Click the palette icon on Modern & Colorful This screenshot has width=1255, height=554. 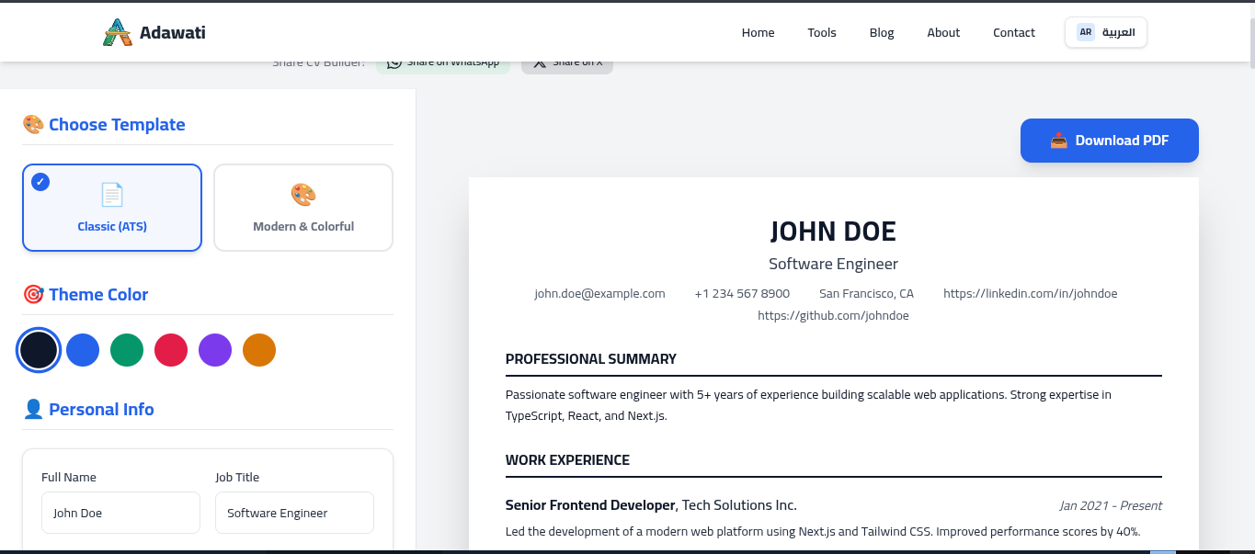point(303,195)
